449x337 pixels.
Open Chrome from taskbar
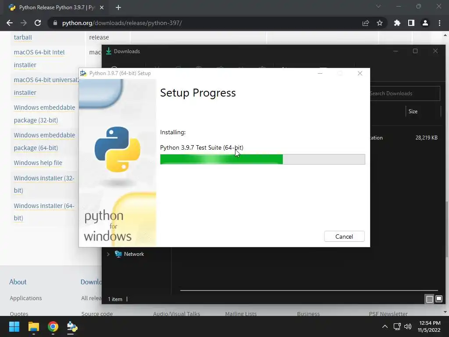click(53, 326)
